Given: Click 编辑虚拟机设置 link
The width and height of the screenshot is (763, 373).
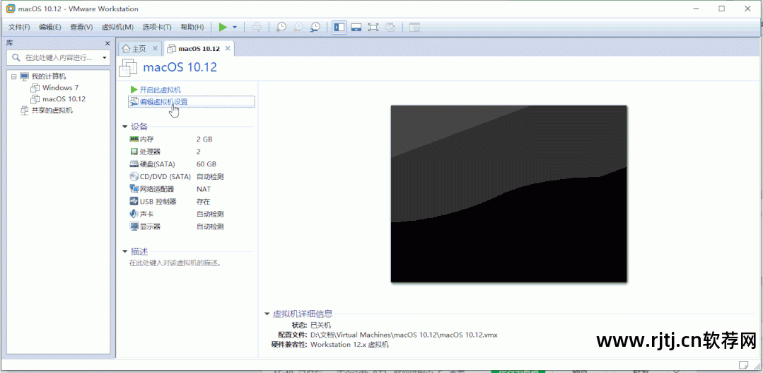Looking at the screenshot, I should [x=163, y=102].
